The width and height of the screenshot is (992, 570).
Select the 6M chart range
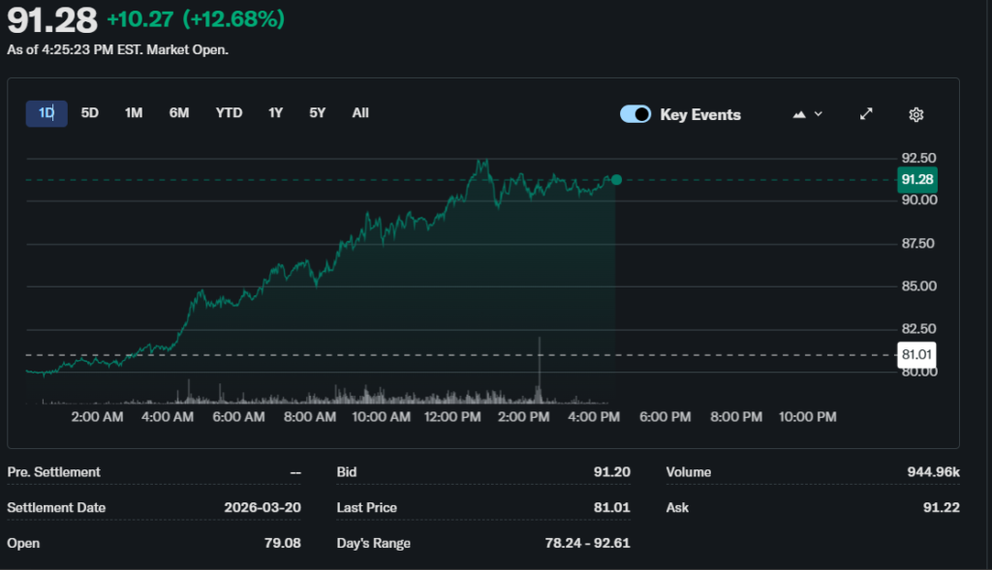(179, 113)
